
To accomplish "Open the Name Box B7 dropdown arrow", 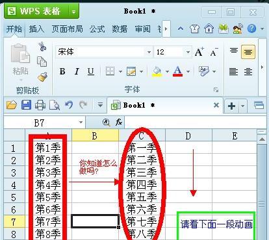I will pos(81,123).
